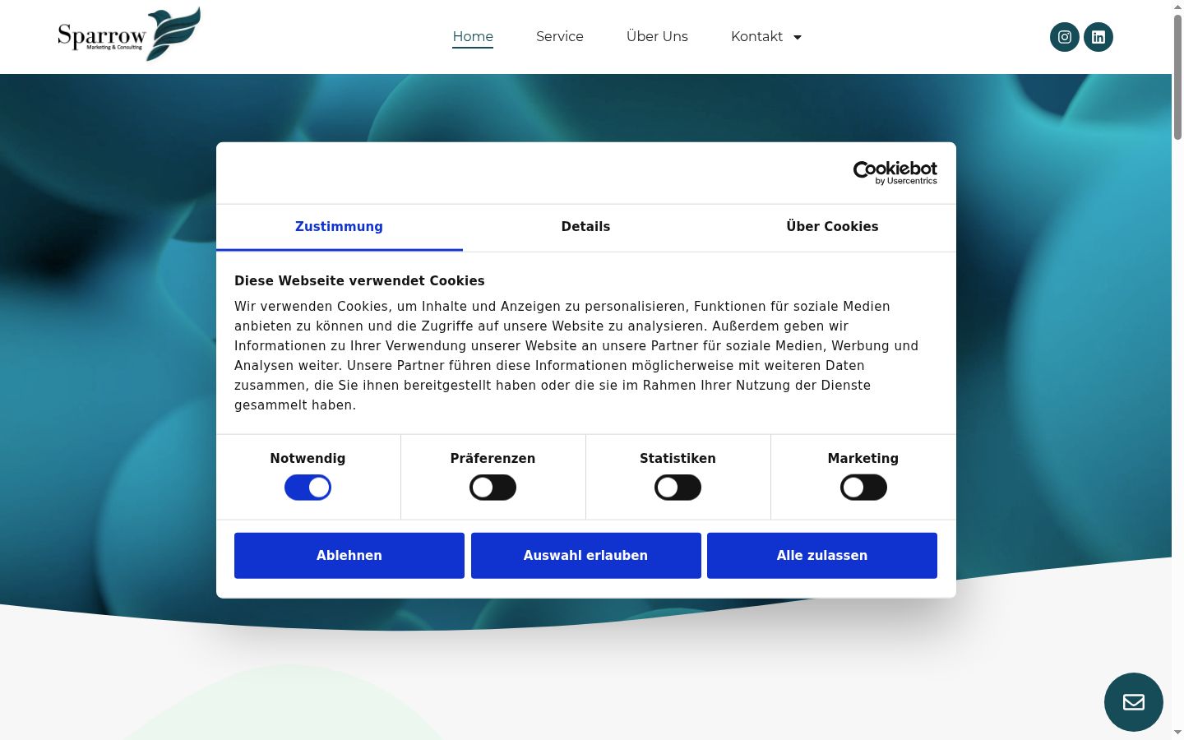Click the page vertical scrollbar thumb
Screen dimensions: 1184x740
click(x=1177, y=76)
